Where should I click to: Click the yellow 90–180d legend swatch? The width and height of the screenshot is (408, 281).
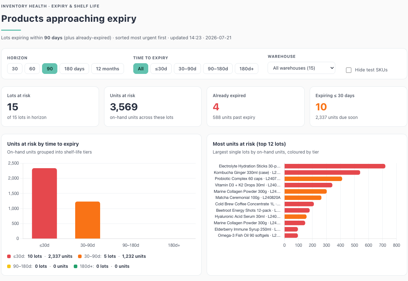point(9,266)
